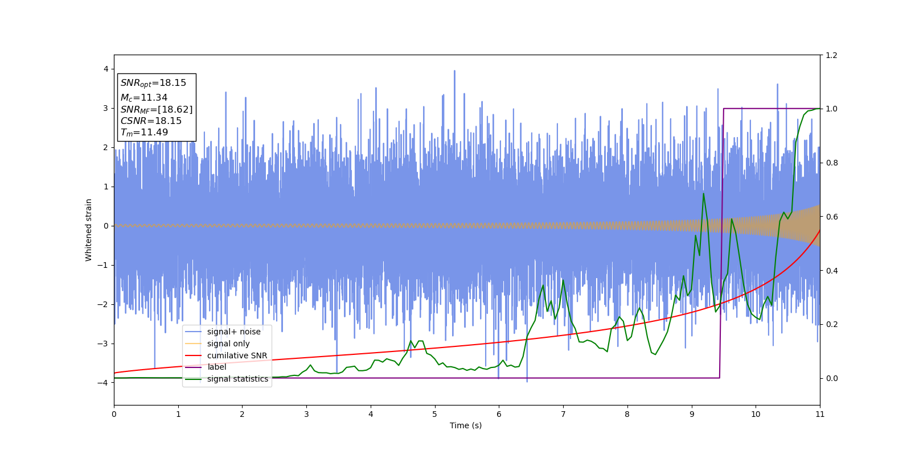Screen dimensions: 911x455
Task: Click the purple label step edge near 9.5 s
Action: point(722,243)
